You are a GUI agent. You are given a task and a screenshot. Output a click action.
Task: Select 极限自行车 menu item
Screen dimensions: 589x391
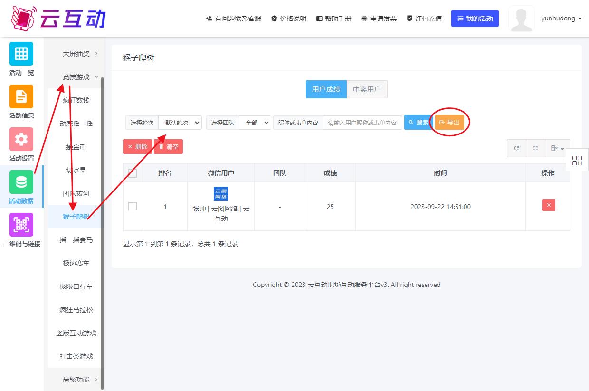tap(76, 286)
